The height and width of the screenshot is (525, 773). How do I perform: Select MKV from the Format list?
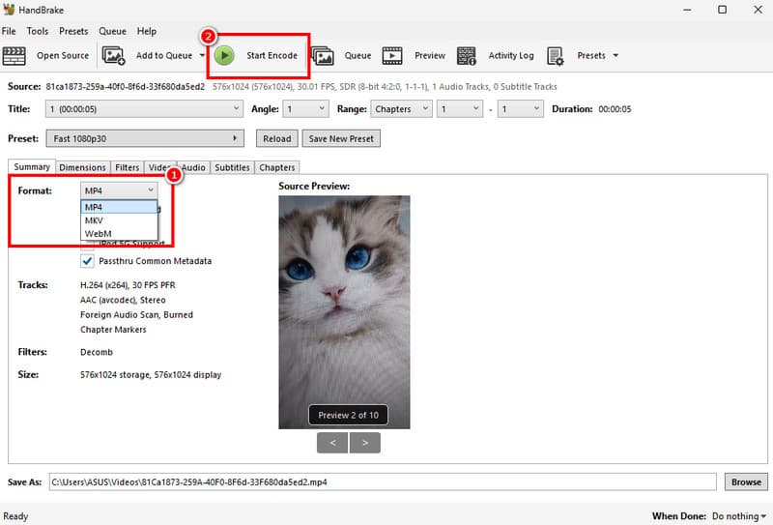(x=94, y=220)
